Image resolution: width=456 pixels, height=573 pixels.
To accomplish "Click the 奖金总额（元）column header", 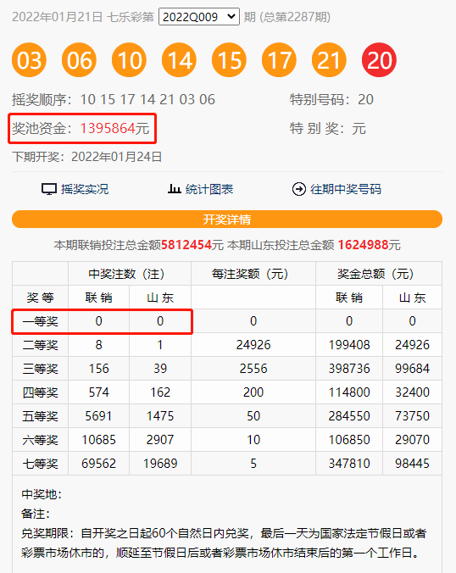I will pos(379,274).
